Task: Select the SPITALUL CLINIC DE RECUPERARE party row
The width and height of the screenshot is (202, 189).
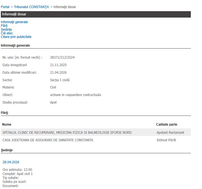Action: pos(67,132)
